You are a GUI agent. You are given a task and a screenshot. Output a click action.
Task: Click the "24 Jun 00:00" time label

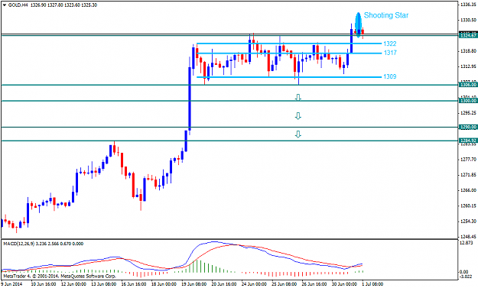[x=254, y=284]
